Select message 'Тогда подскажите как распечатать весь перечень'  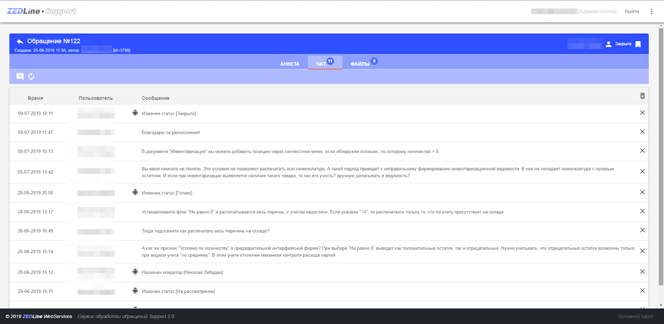[x=205, y=231]
